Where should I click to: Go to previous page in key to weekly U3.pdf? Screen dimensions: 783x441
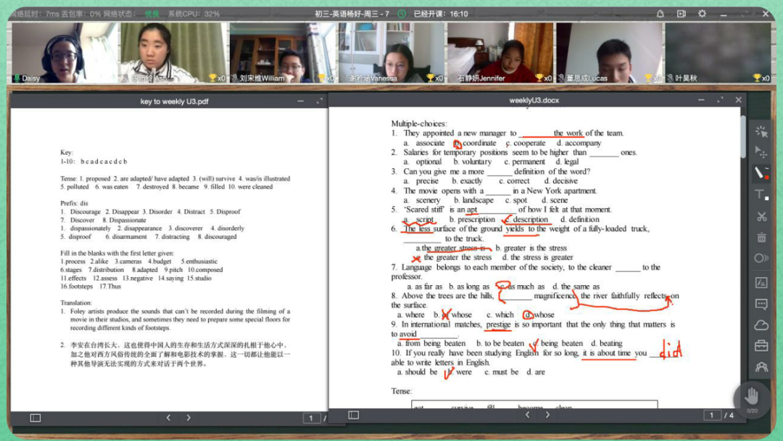pyautogui.click(x=168, y=418)
